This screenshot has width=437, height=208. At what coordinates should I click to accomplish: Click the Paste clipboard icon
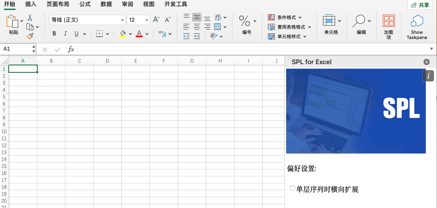tap(12, 21)
